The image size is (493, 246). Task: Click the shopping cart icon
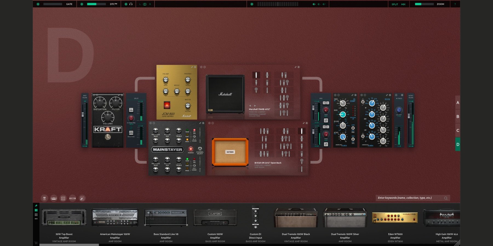click(x=36, y=243)
